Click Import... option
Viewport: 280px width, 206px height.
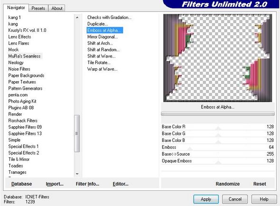pyautogui.click(x=55, y=184)
